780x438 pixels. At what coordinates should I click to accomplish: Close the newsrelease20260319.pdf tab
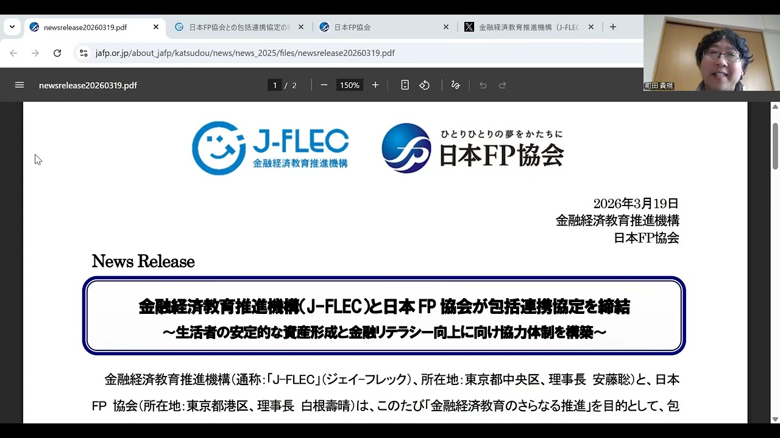pyautogui.click(x=156, y=27)
